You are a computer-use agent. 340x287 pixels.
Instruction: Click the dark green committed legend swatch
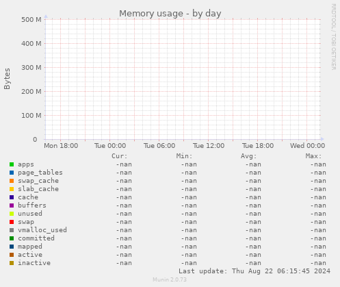[12, 238]
